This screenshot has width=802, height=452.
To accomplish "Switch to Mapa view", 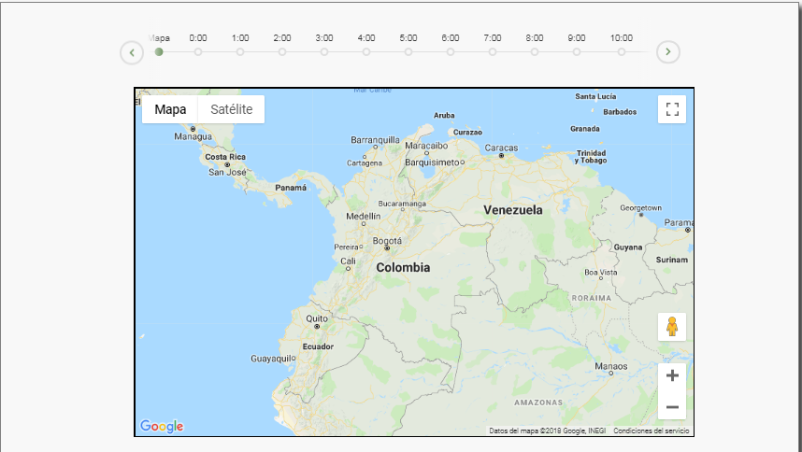I will (170, 109).
